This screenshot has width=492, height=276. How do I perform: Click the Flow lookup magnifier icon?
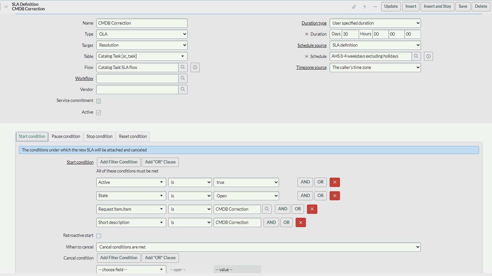pos(183,67)
